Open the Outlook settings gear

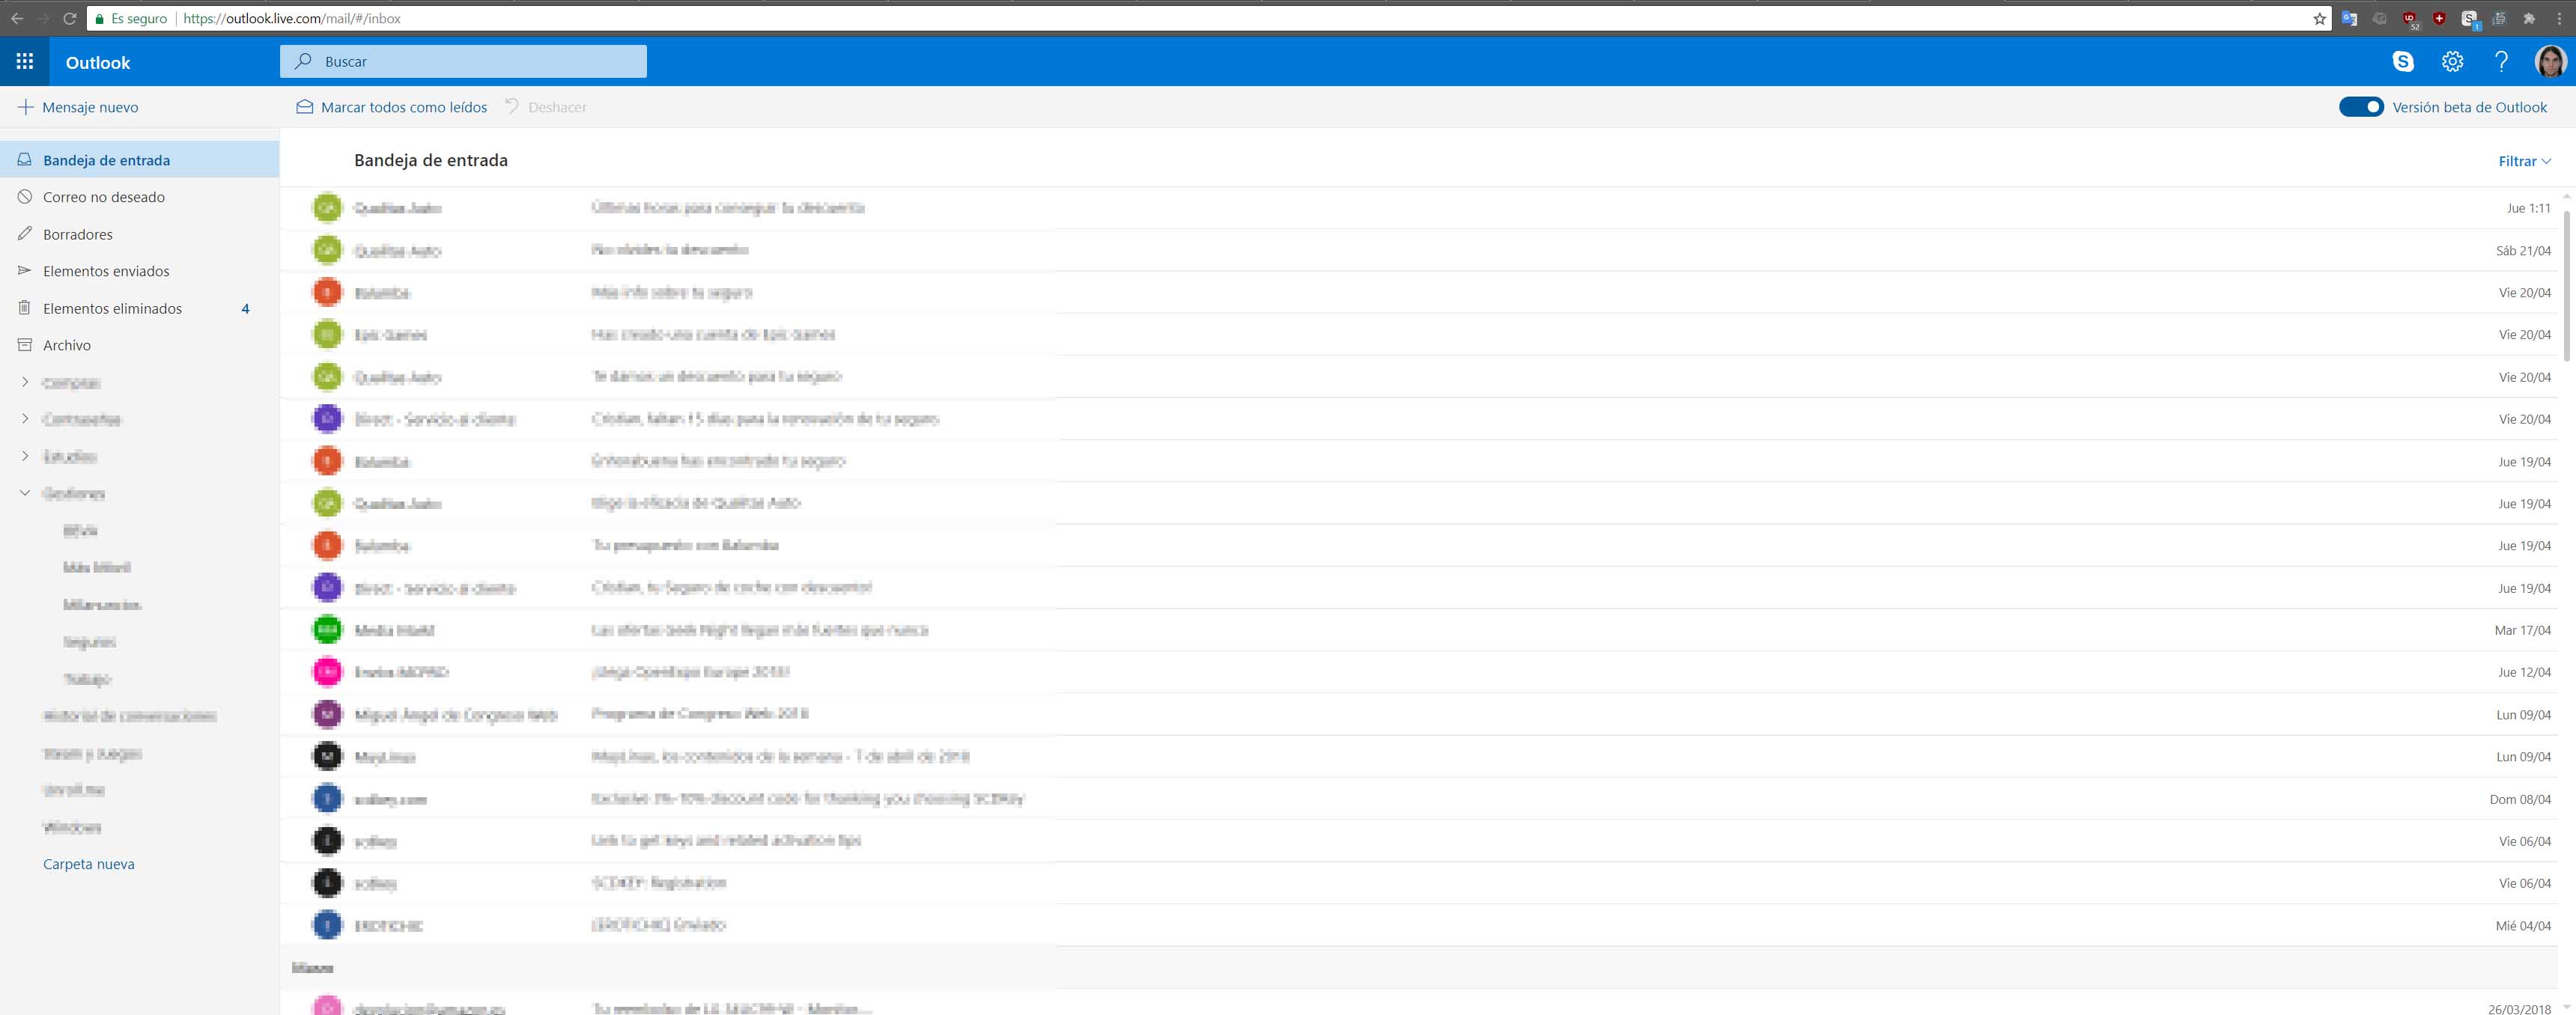pyautogui.click(x=2452, y=62)
